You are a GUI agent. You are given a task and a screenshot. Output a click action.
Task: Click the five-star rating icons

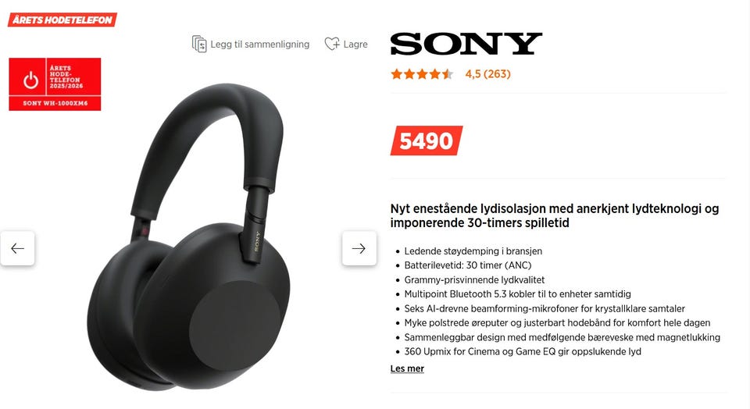[x=422, y=74]
